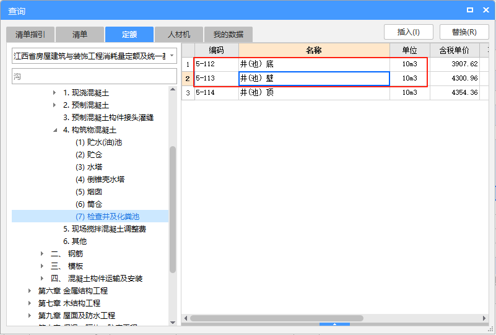
Task: Maximize the 查询 dialog window
Action: point(470,10)
